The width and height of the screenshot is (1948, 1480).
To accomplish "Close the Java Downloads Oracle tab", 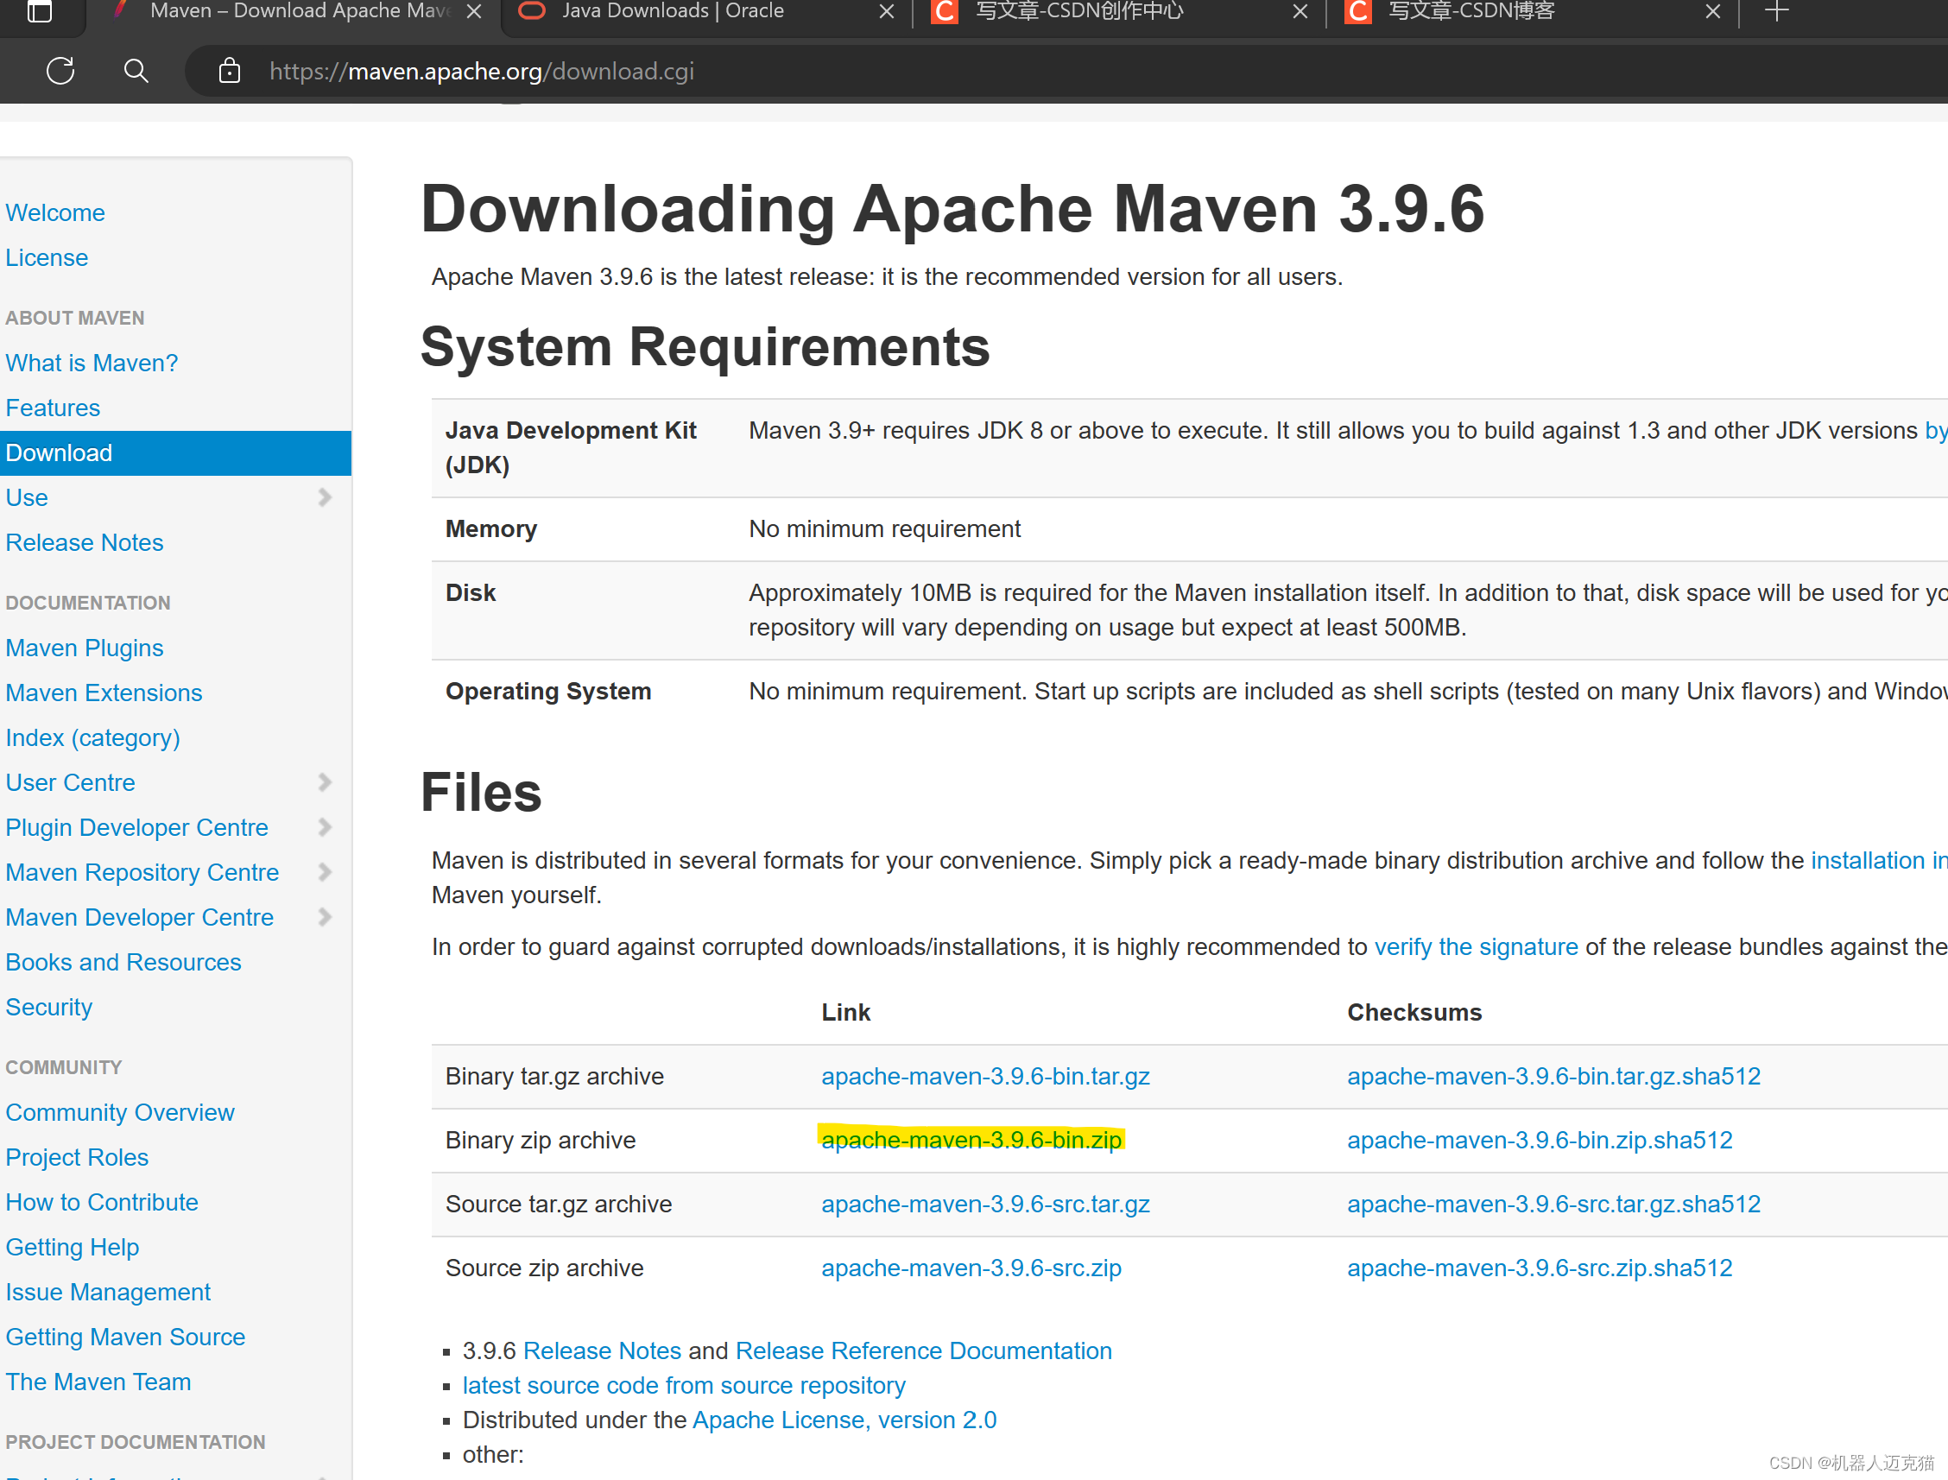I will pos(886,11).
